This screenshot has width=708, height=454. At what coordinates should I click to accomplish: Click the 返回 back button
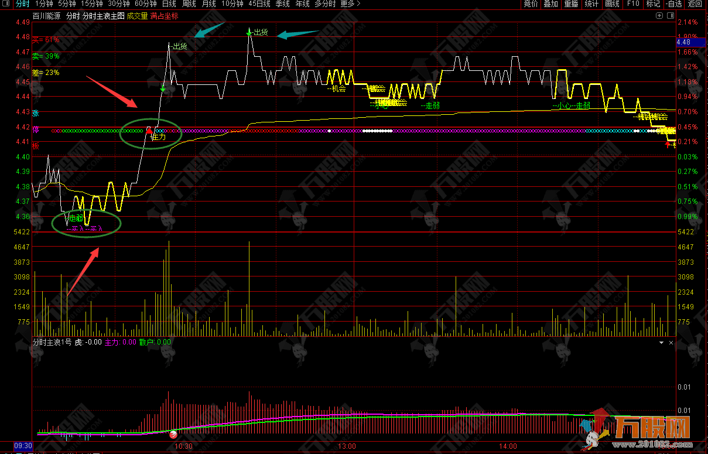[x=695, y=4]
